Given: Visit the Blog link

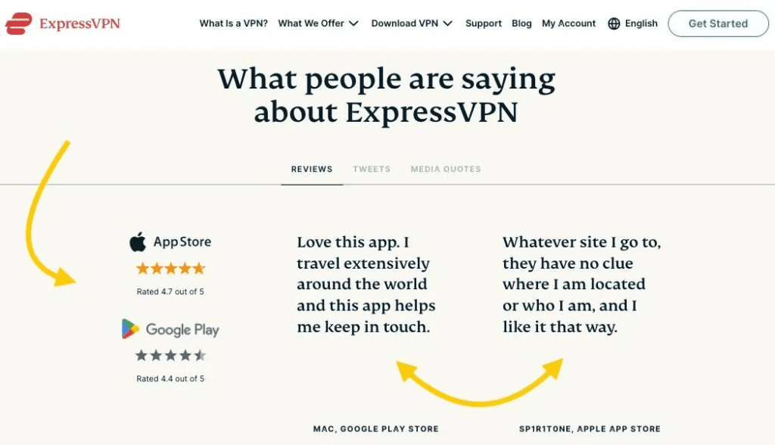Looking at the screenshot, I should tap(521, 23).
